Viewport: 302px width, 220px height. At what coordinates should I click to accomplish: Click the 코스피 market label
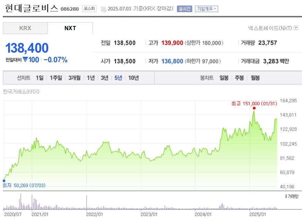pos(89,9)
